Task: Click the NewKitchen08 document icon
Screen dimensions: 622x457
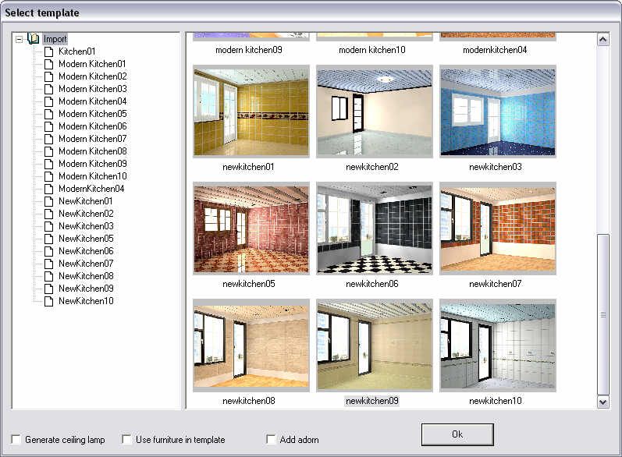Action: [49, 276]
